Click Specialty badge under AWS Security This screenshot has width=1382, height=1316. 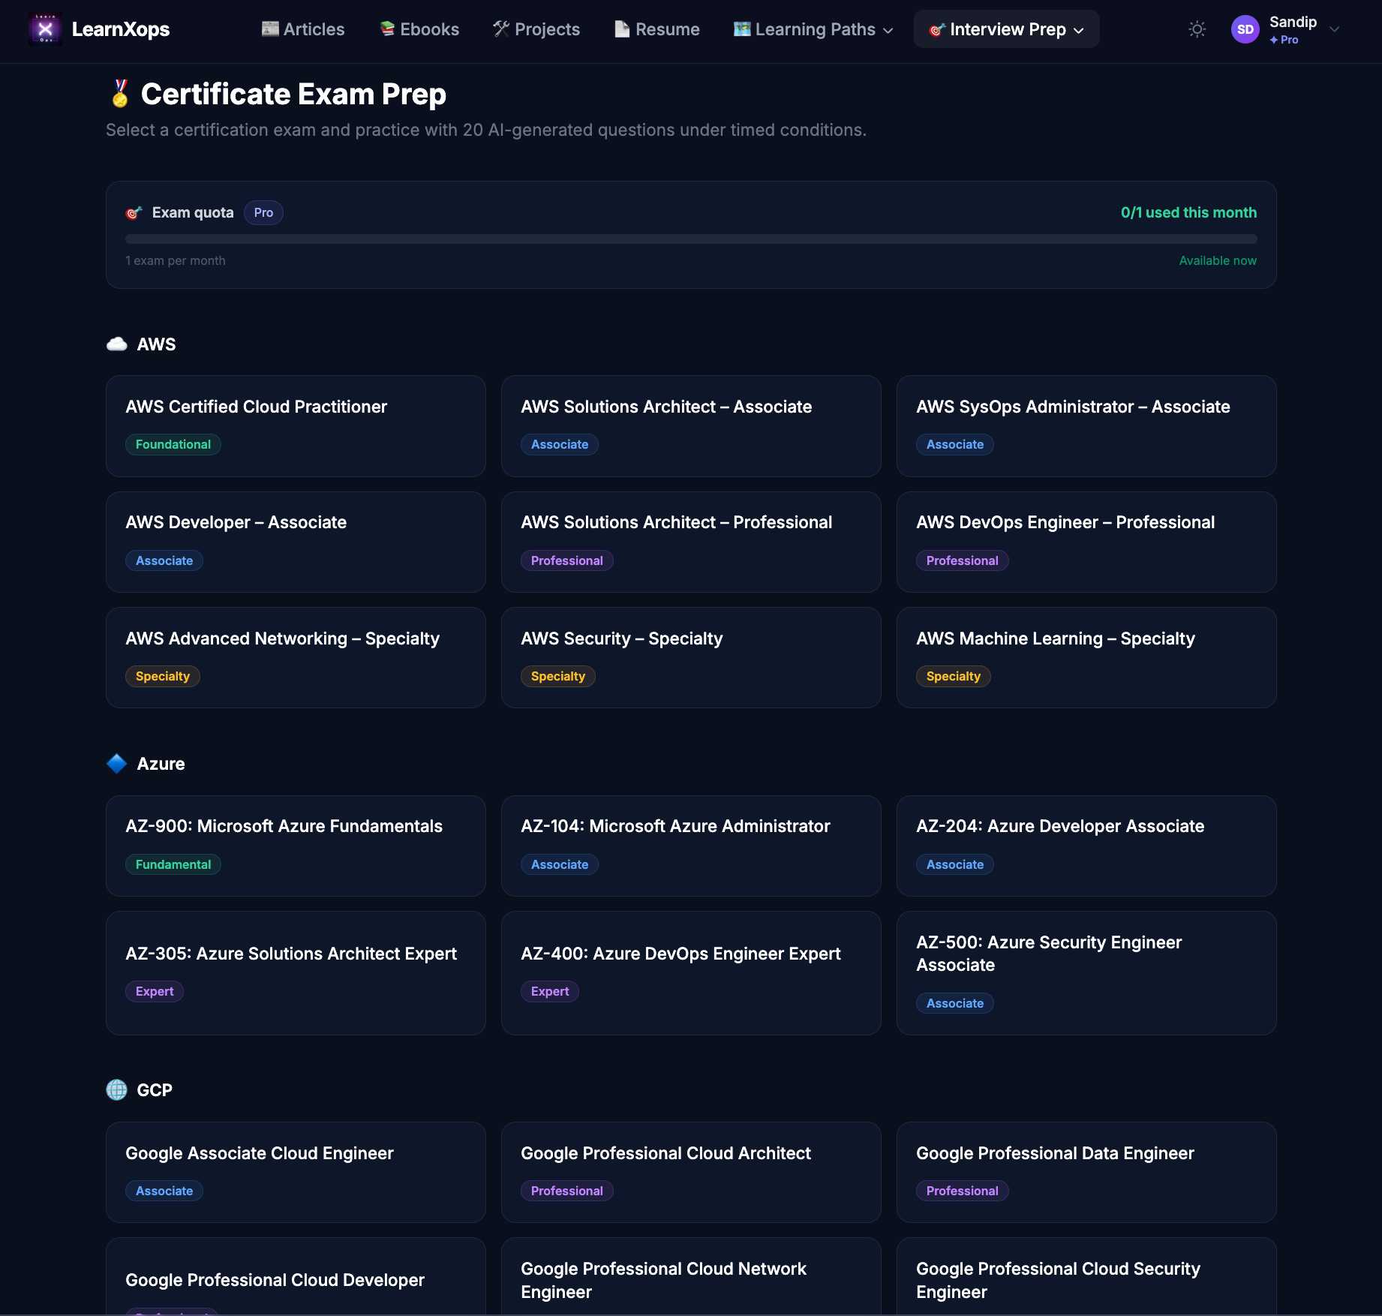(x=558, y=677)
